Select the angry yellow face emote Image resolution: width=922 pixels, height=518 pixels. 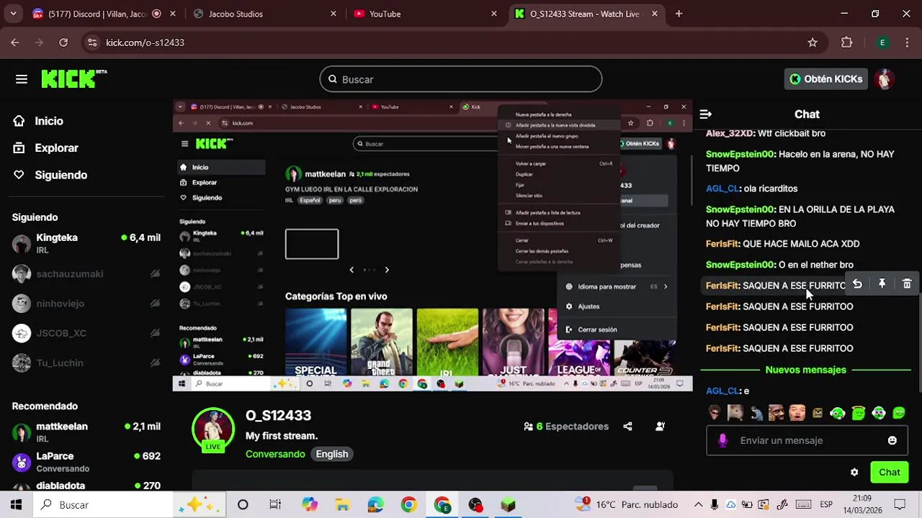point(818,413)
